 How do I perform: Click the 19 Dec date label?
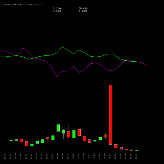pyautogui.click(x=110, y=156)
